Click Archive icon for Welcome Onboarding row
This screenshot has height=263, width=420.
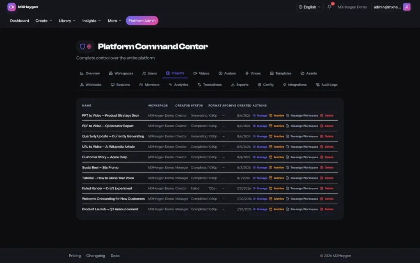click(x=271, y=199)
